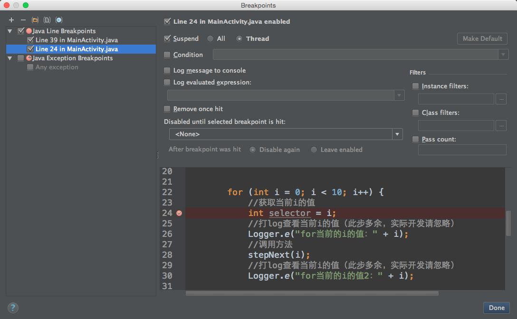
Task: Enable Pass count checkbox
Action: 415,140
